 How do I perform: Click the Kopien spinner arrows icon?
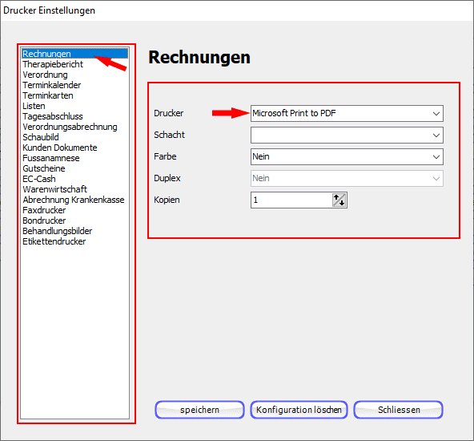tap(339, 200)
